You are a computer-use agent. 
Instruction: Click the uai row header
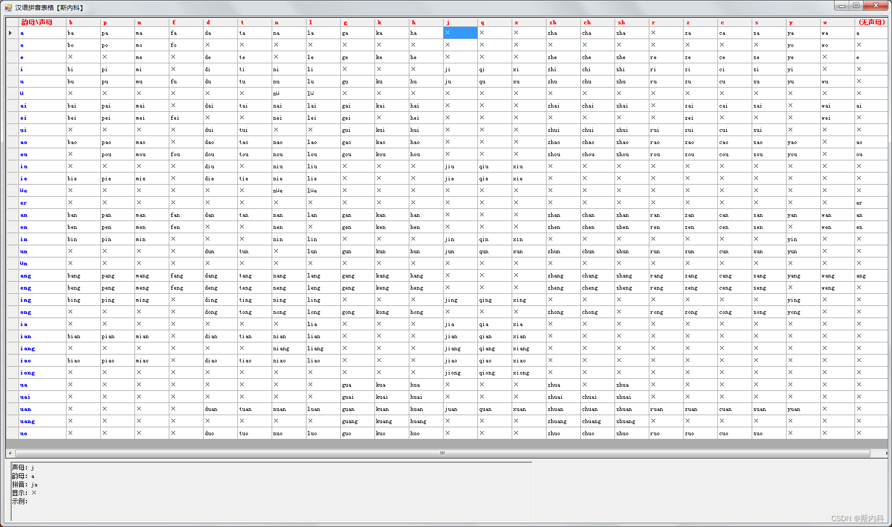click(x=42, y=397)
